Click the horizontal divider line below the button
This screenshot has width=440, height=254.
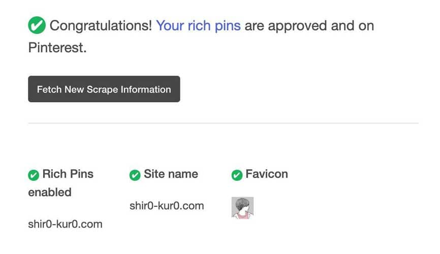pyautogui.click(x=224, y=123)
